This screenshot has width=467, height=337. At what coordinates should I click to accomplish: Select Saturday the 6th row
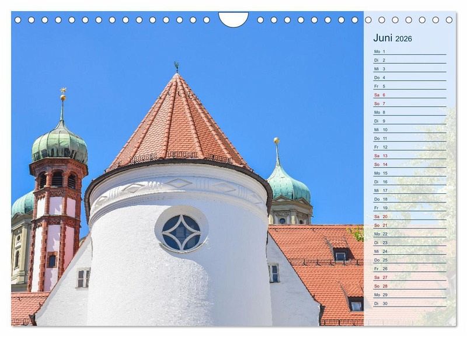click(409, 95)
